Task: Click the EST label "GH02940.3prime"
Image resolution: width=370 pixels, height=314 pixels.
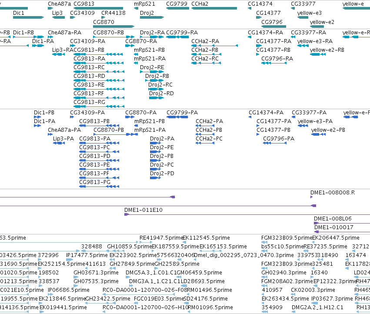Action: pos(284,273)
